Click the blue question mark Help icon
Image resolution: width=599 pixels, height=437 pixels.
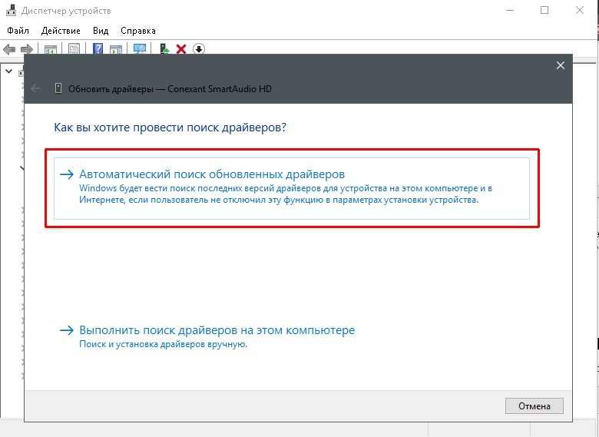coord(98,48)
